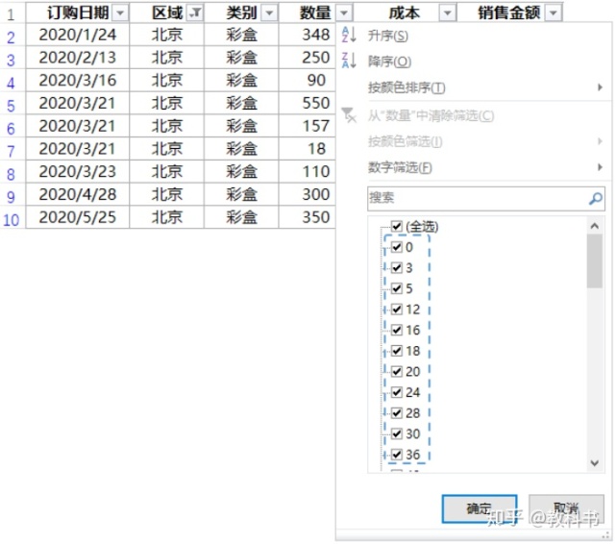Click date cell 2020/2/13
The height and width of the screenshot is (544, 615).
tap(77, 58)
